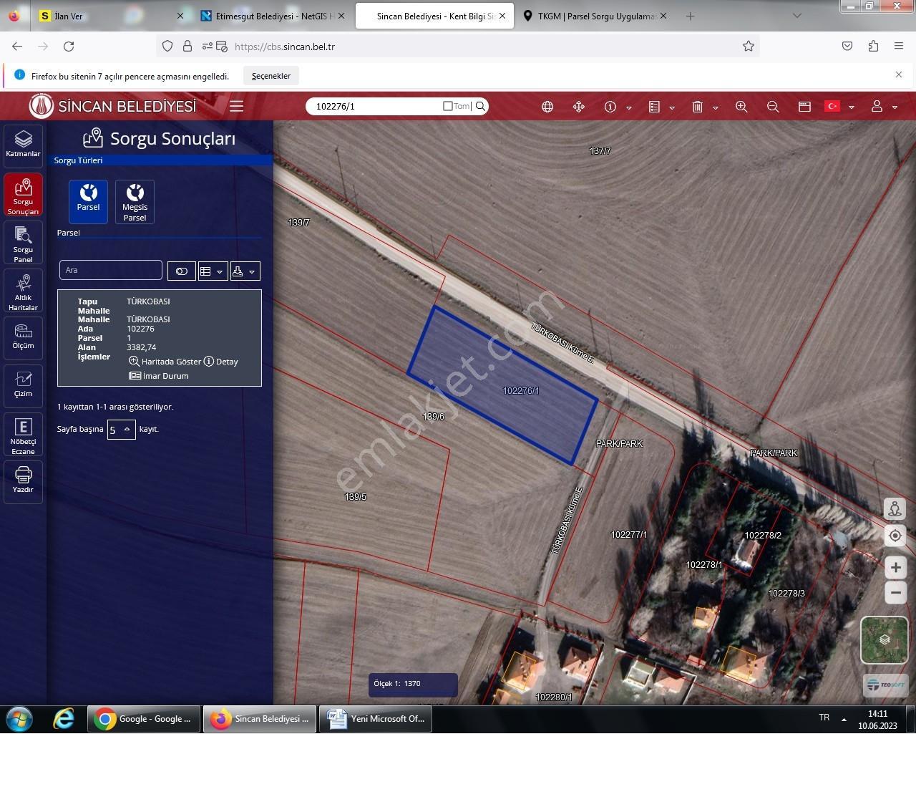Select the Megsis Parsel query type

click(x=135, y=202)
